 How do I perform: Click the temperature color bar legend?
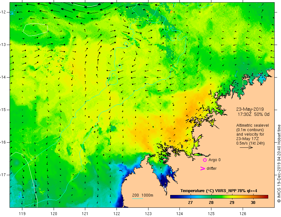(x=219, y=197)
